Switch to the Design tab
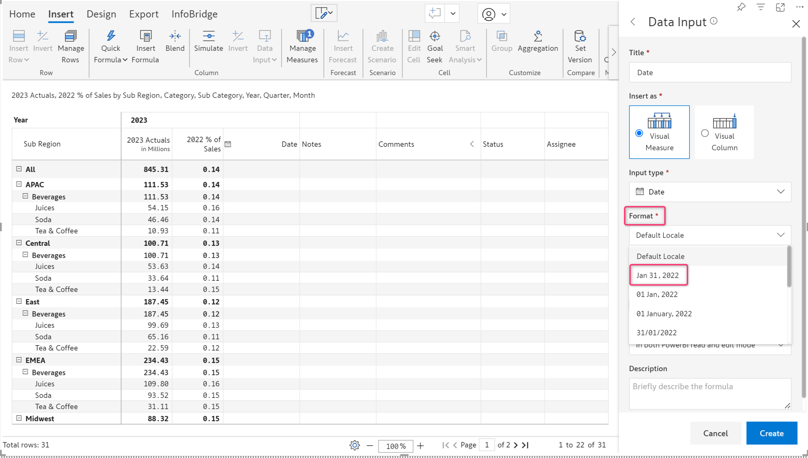Viewport: 808px width, 458px height. click(x=101, y=14)
